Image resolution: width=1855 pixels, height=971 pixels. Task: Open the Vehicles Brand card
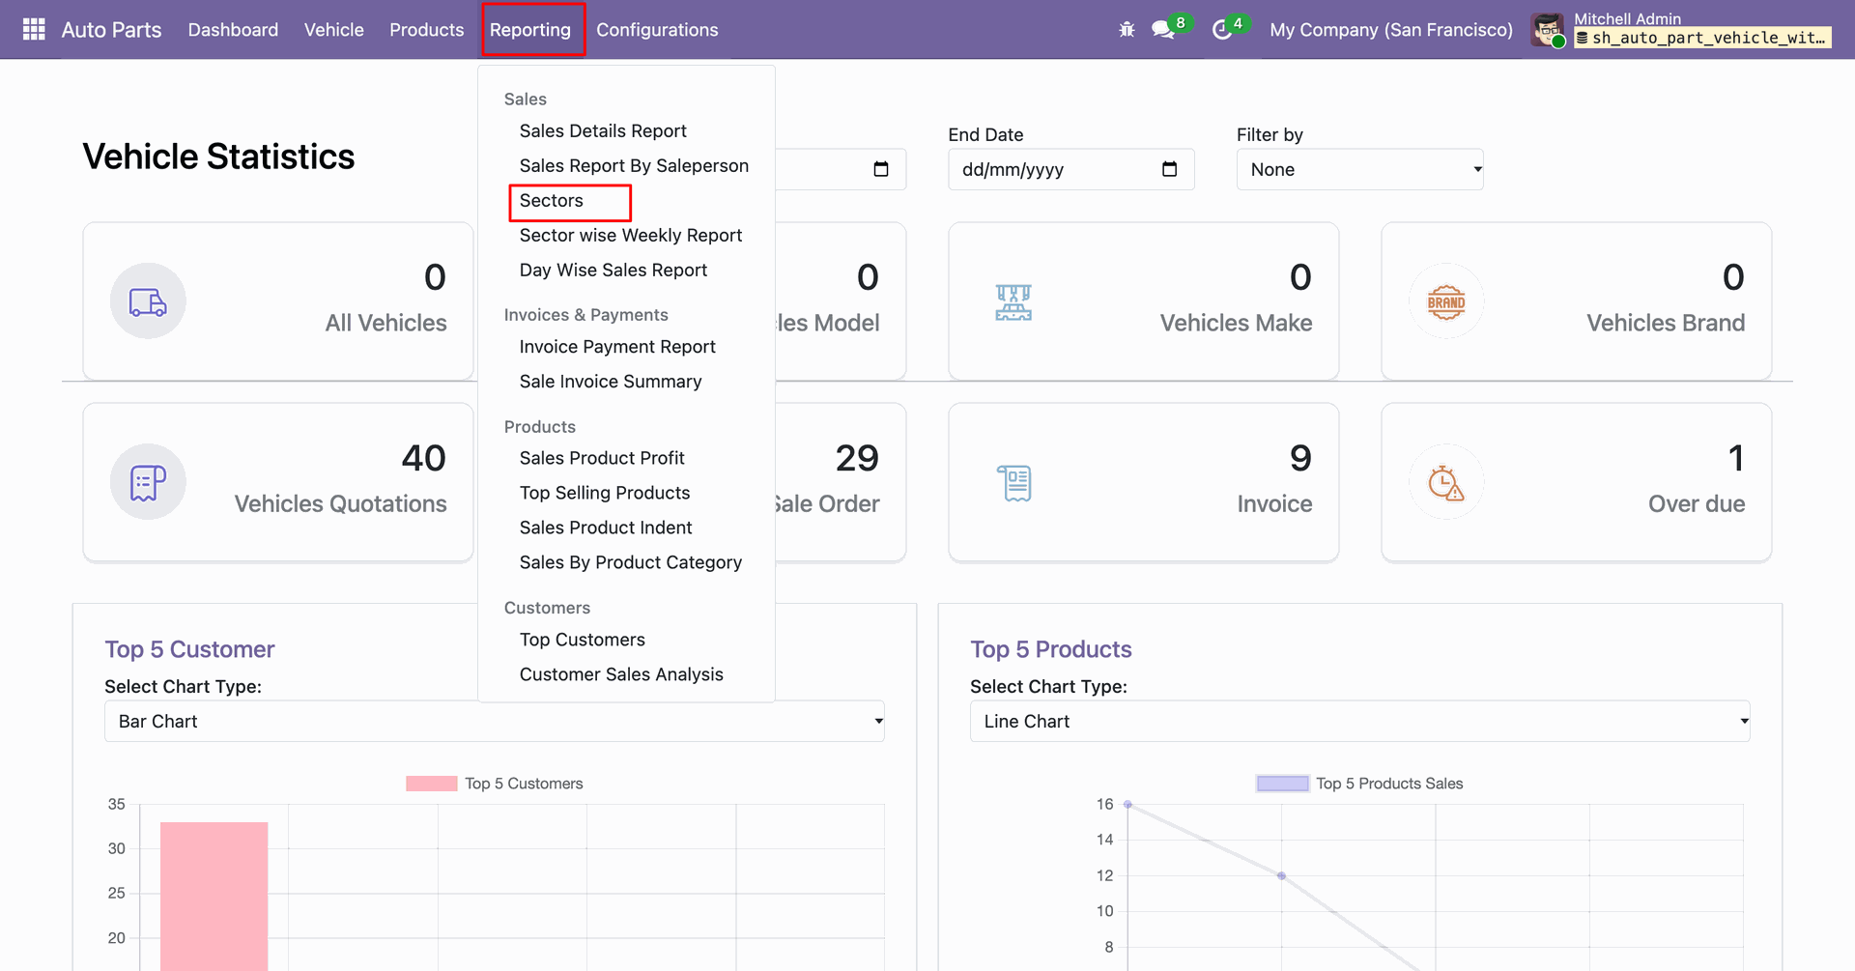1577,300
